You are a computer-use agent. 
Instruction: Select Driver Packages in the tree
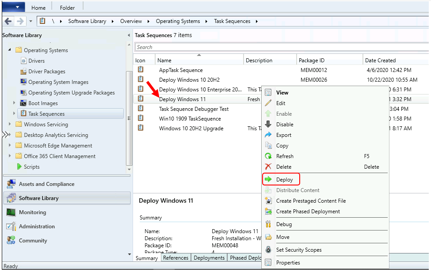pyautogui.click(x=47, y=72)
